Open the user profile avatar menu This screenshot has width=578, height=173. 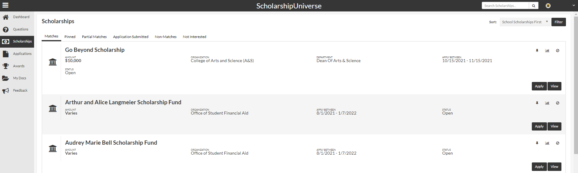(548, 6)
